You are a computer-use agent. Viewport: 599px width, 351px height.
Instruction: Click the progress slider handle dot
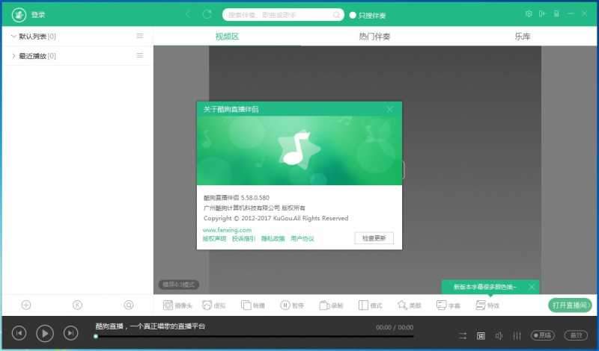pos(96,337)
